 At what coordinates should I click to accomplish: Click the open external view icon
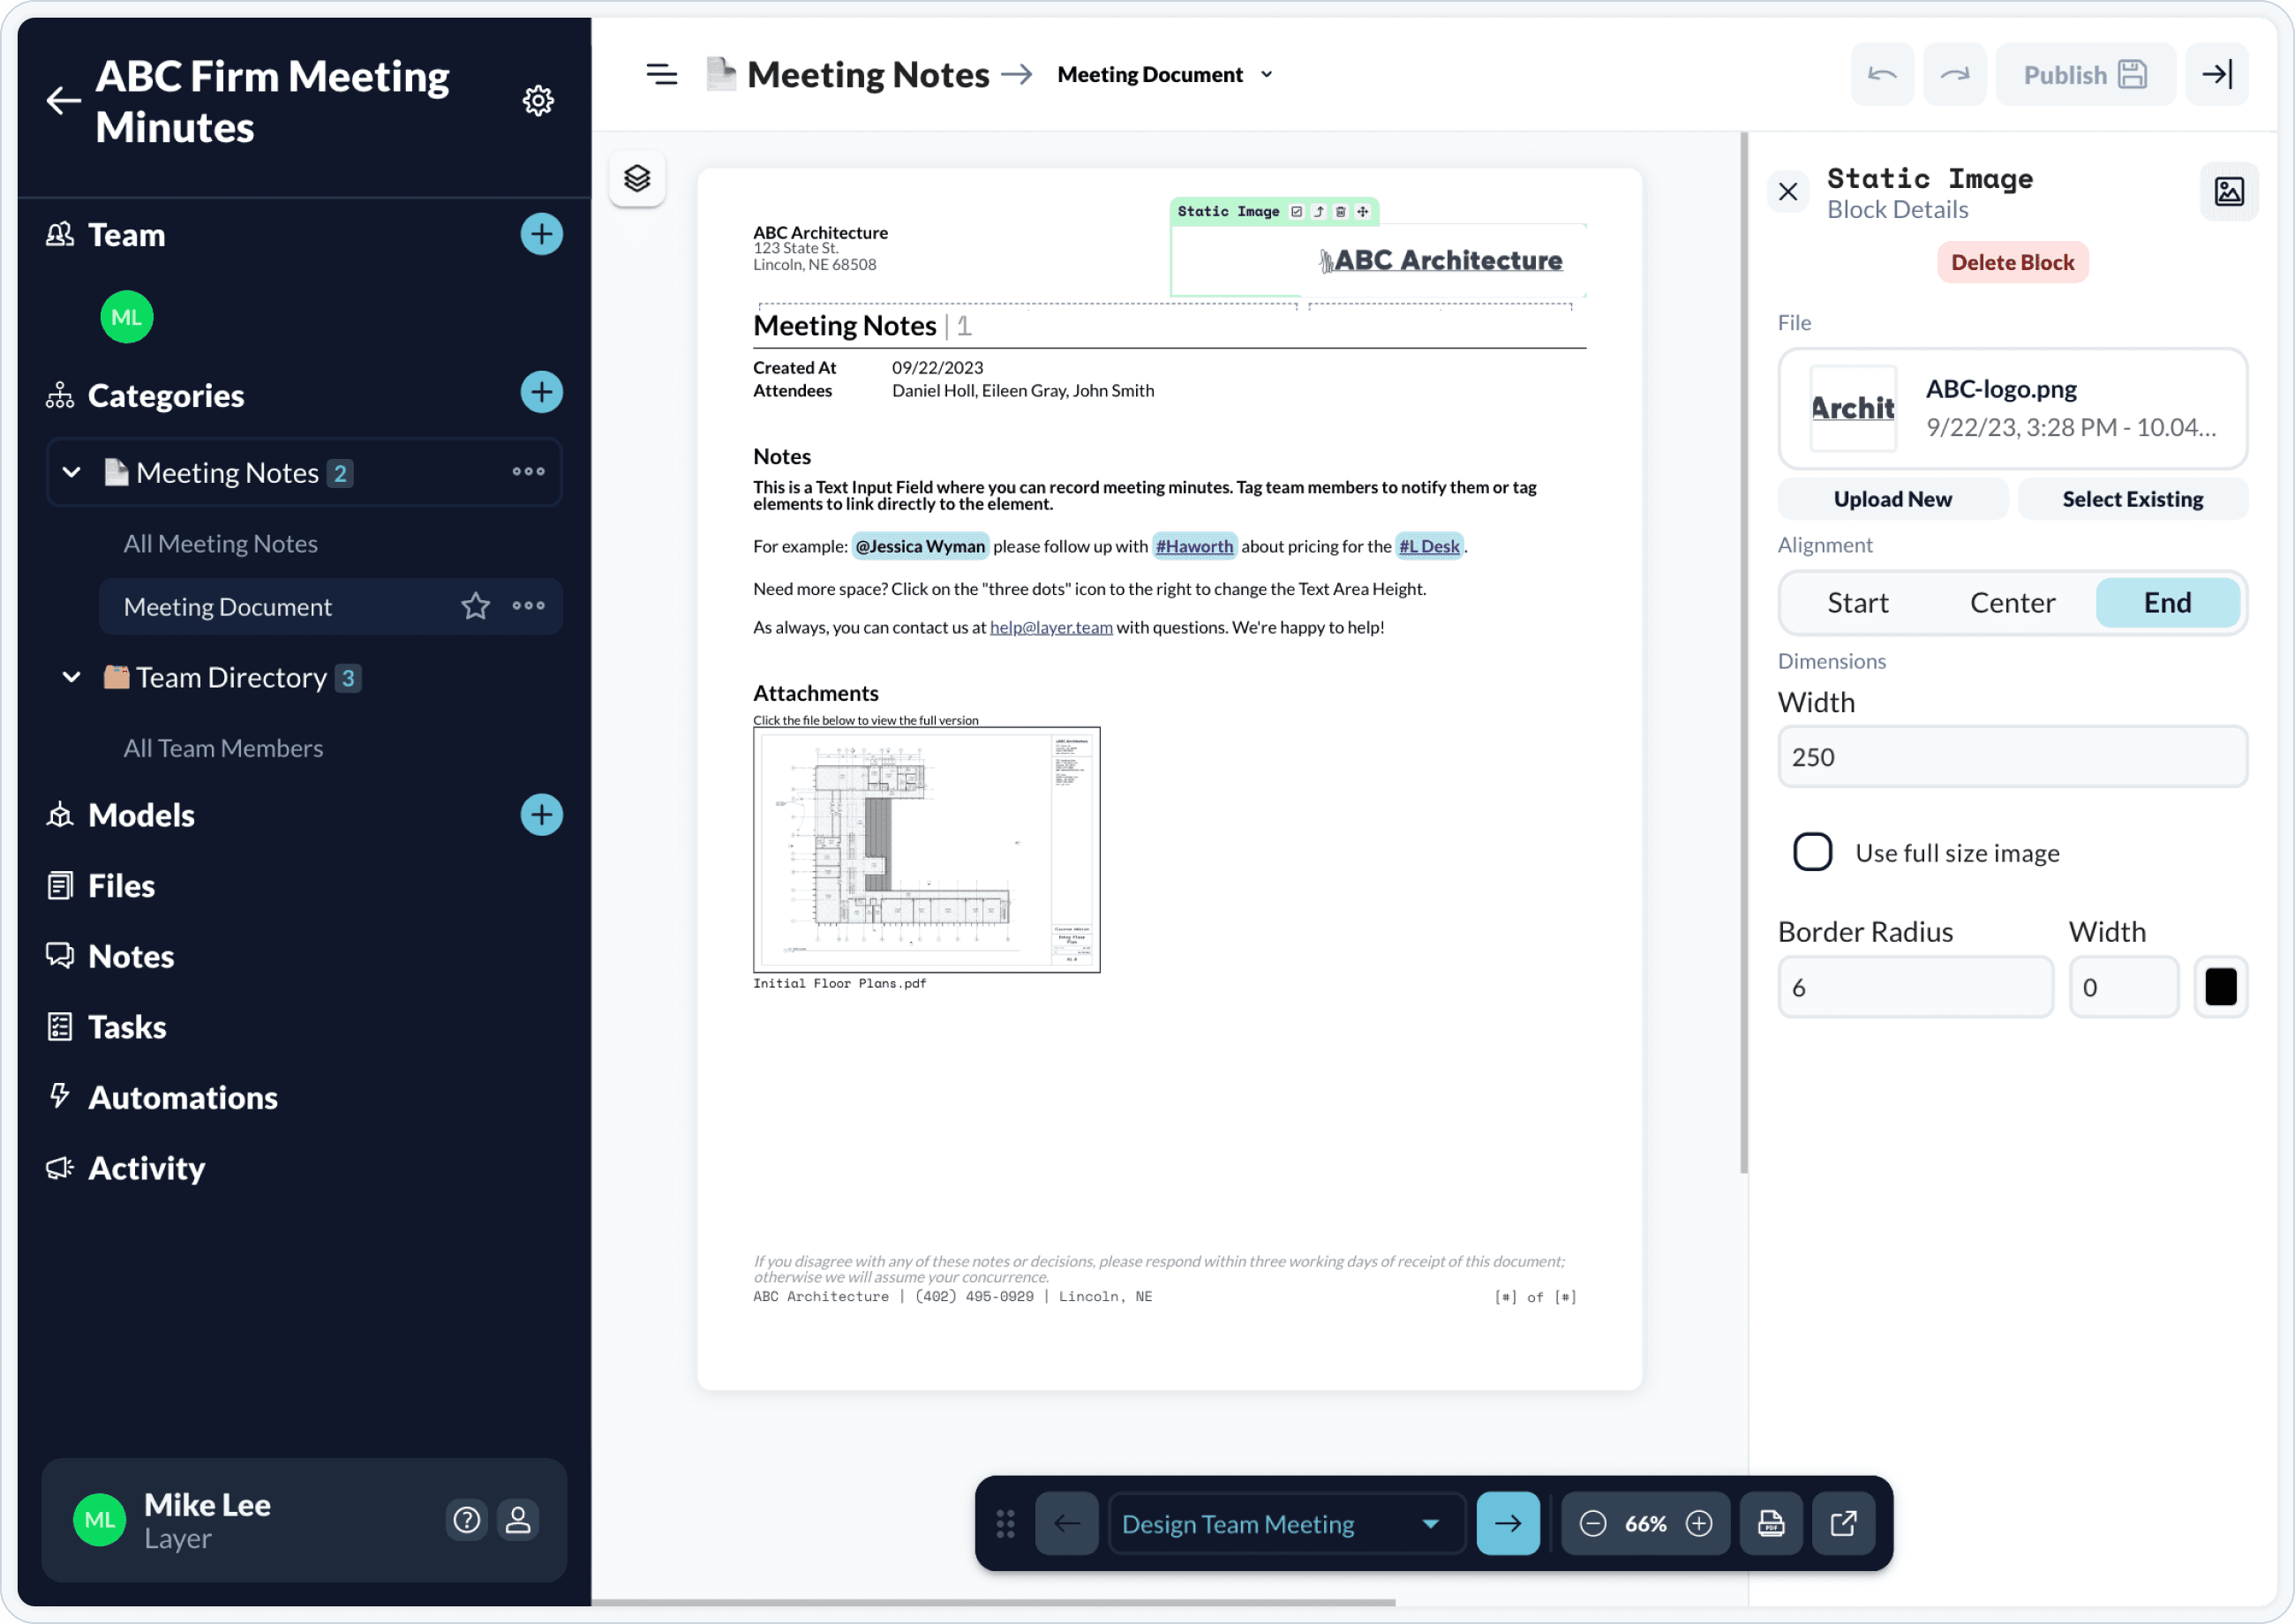coord(1841,1522)
